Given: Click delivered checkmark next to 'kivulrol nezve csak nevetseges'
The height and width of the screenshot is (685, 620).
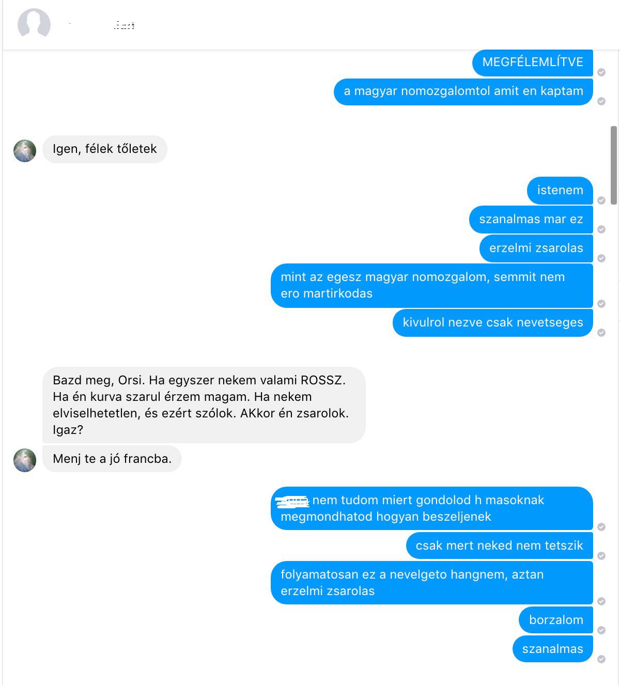Looking at the screenshot, I should click(x=601, y=333).
